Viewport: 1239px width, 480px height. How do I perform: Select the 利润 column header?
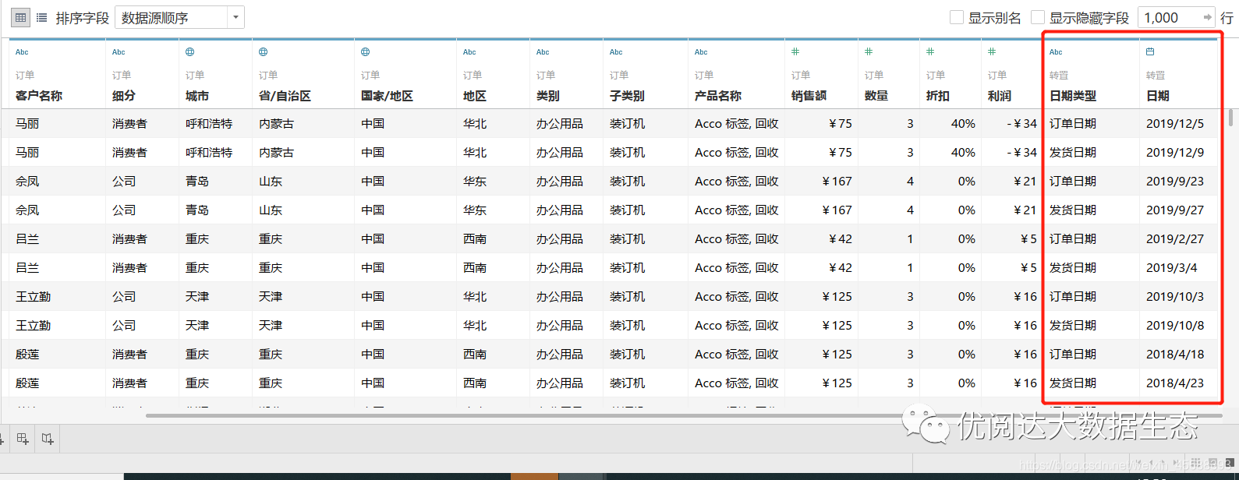tap(1000, 96)
